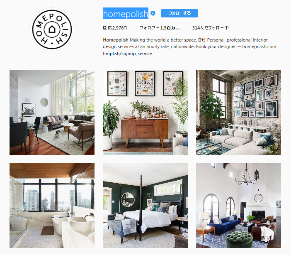The image size is (291, 255).
Task: Open the brick wall gallery loft photo
Action: (238, 112)
